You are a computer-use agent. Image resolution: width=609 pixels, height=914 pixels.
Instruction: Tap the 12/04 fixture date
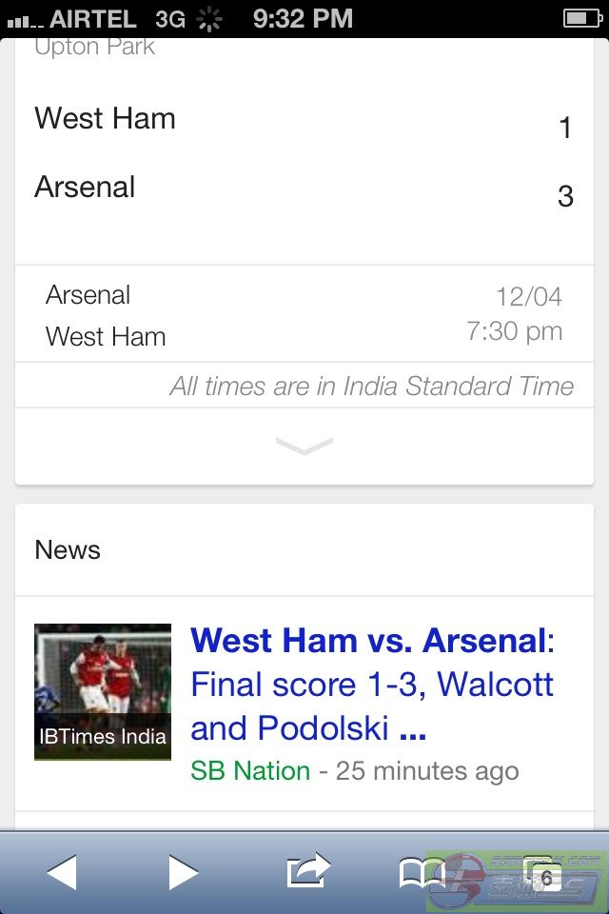point(529,296)
